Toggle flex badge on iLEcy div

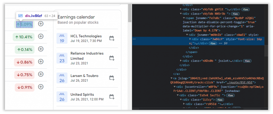[220, 100]
